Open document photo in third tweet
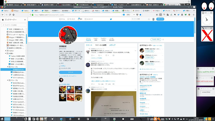 [x=114, y=104]
